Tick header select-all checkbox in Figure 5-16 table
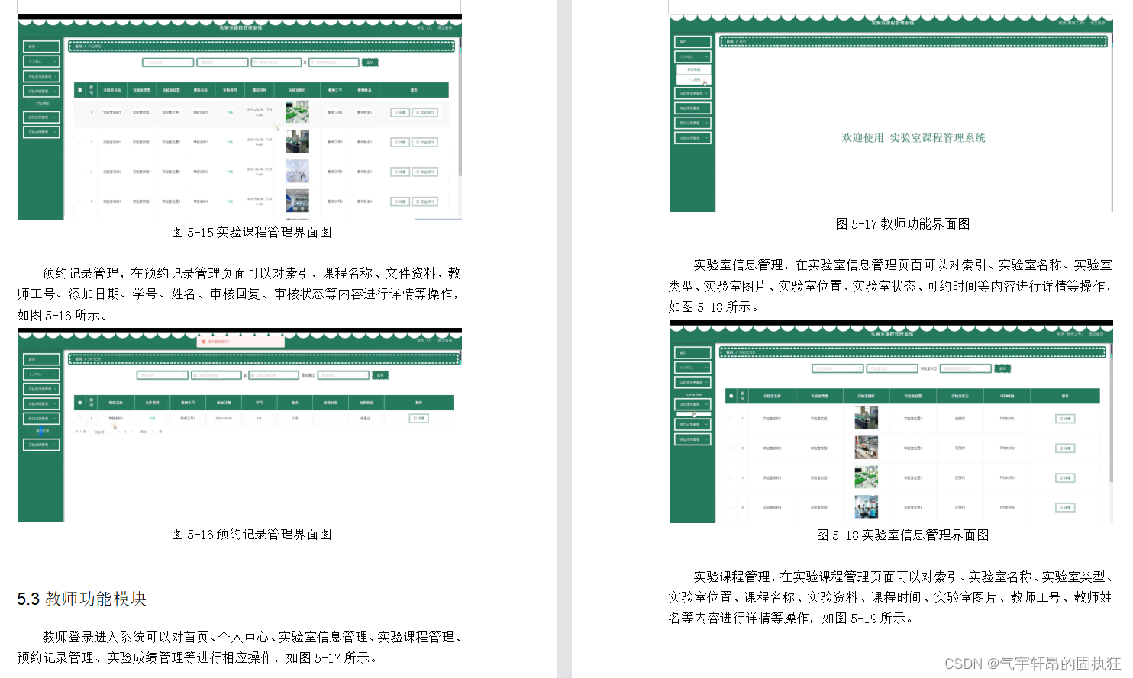The height and width of the screenshot is (678, 1133). [x=79, y=403]
